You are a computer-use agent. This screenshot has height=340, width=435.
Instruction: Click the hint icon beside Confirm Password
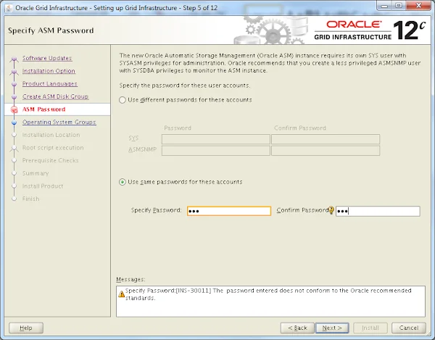pyautogui.click(x=331, y=210)
